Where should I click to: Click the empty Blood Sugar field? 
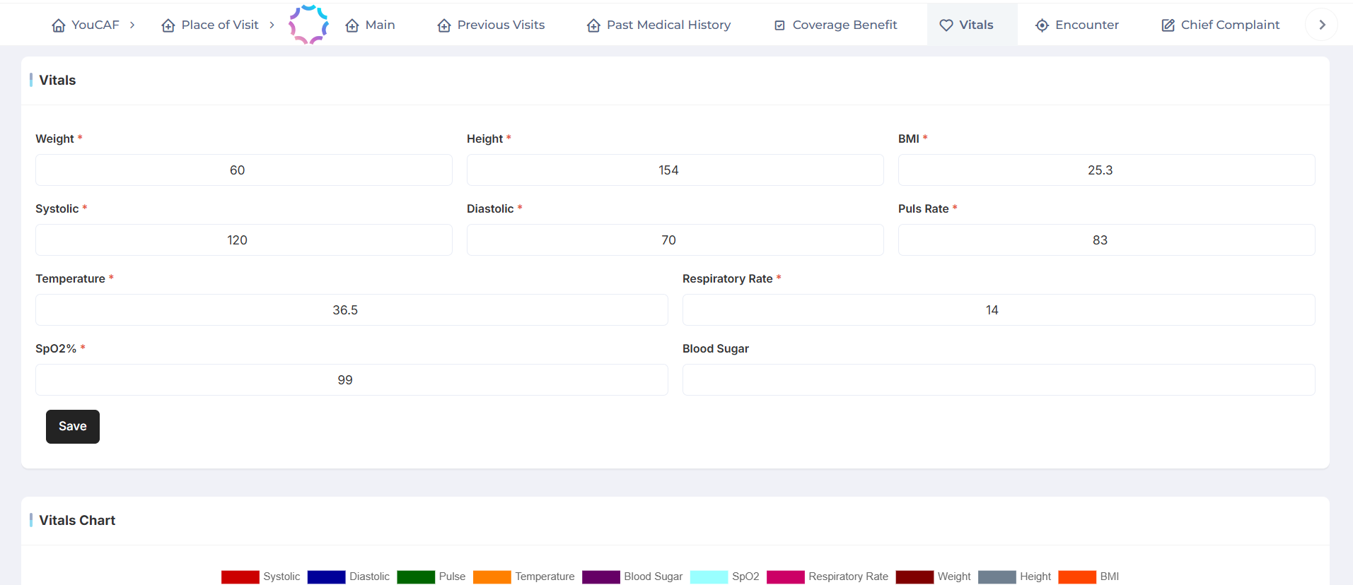tap(998, 380)
